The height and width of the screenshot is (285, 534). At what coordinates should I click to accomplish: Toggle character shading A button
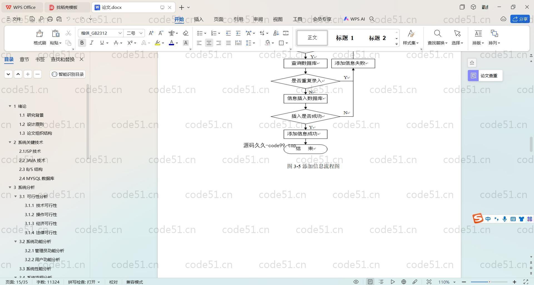(186, 43)
